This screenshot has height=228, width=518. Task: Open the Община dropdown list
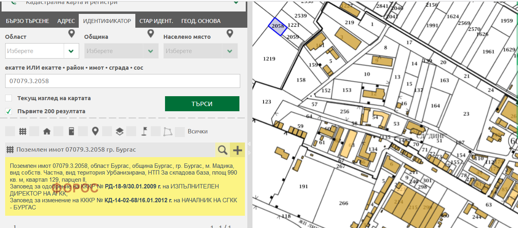pyautogui.click(x=150, y=51)
